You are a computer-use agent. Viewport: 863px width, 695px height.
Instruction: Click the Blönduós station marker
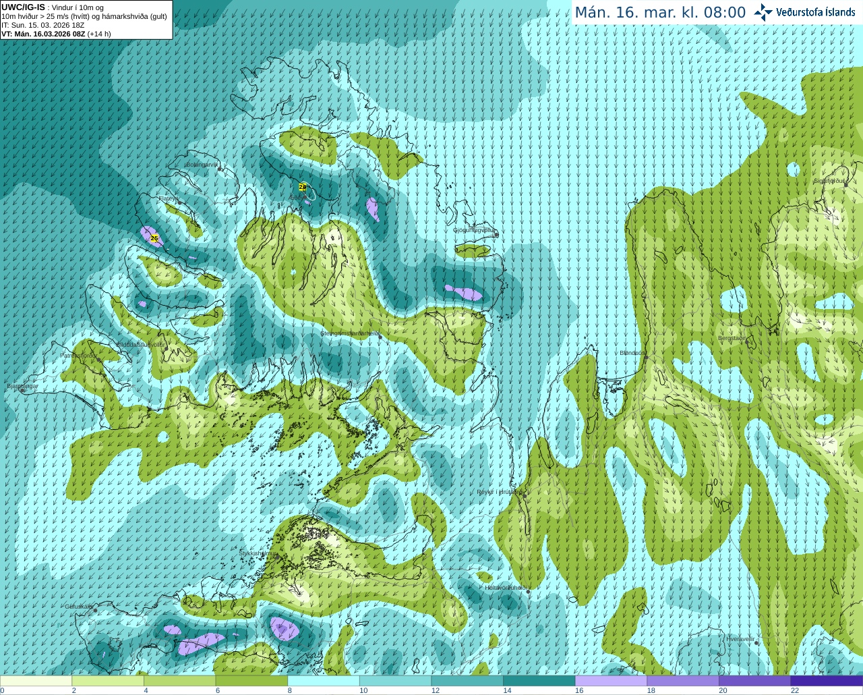click(x=645, y=358)
